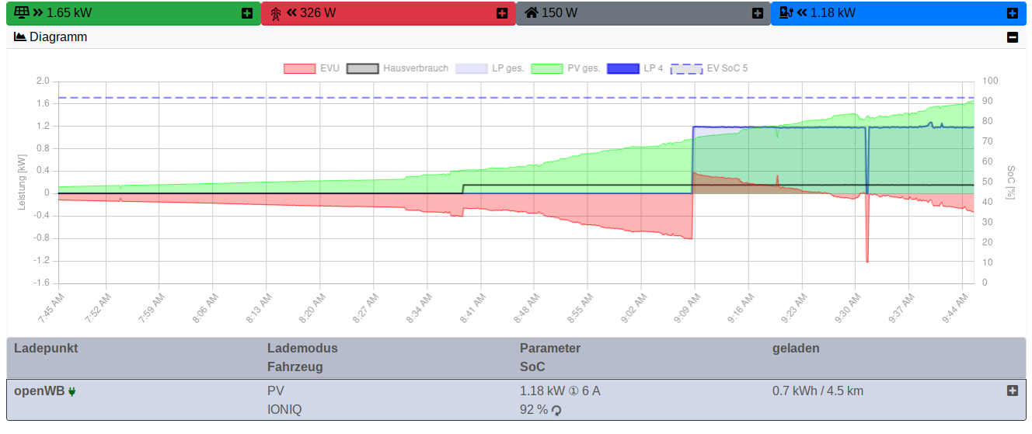Toggle Hausverbrauch series in chart legend
This screenshot has width=1032, height=434.
397,68
